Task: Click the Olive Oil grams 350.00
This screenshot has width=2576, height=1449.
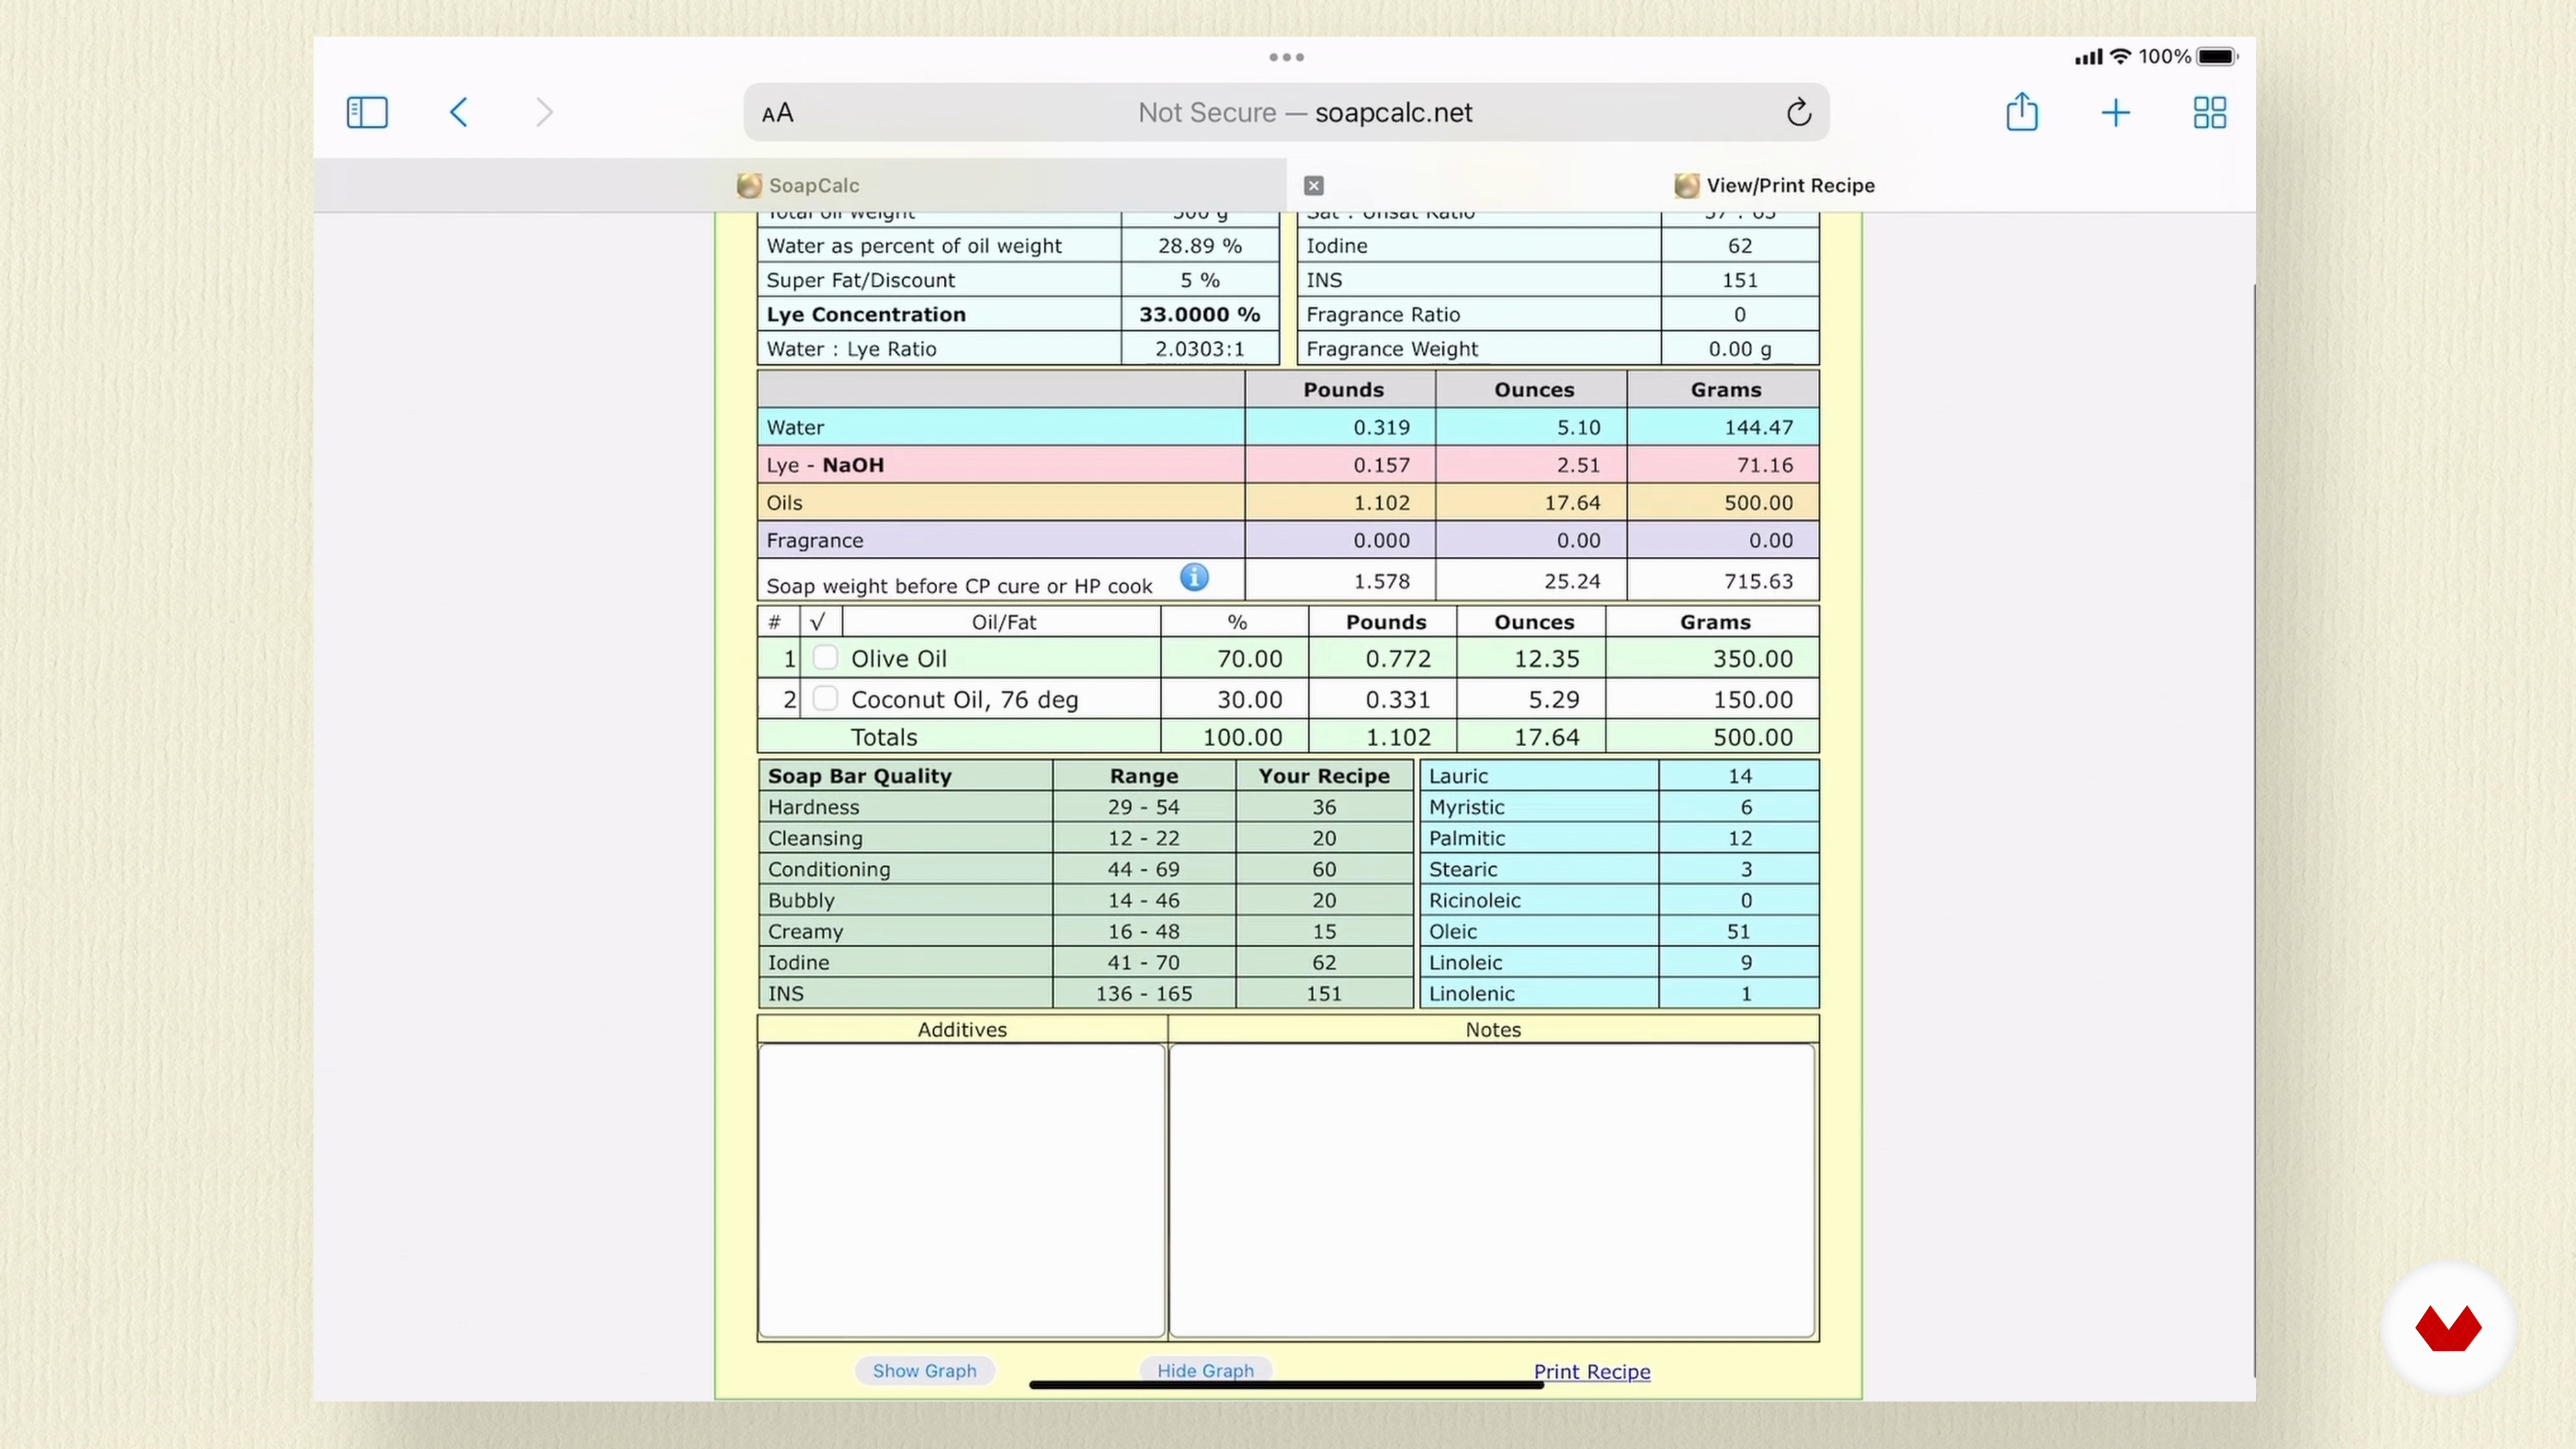Action: click(x=1752, y=658)
